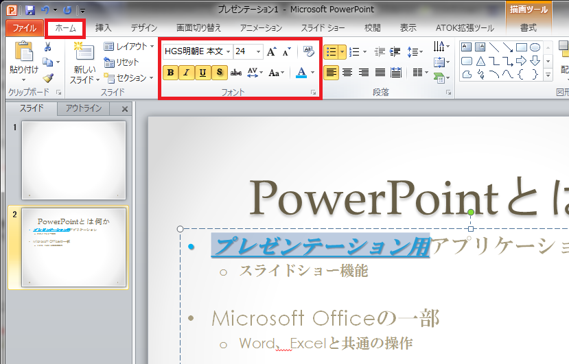Insert text box shape from gallery

pyautogui.click(x=466, y=47)
